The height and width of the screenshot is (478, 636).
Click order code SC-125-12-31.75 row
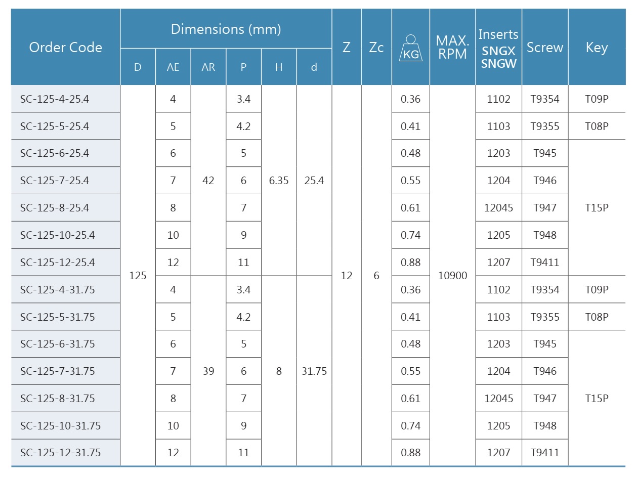(60, 453)
